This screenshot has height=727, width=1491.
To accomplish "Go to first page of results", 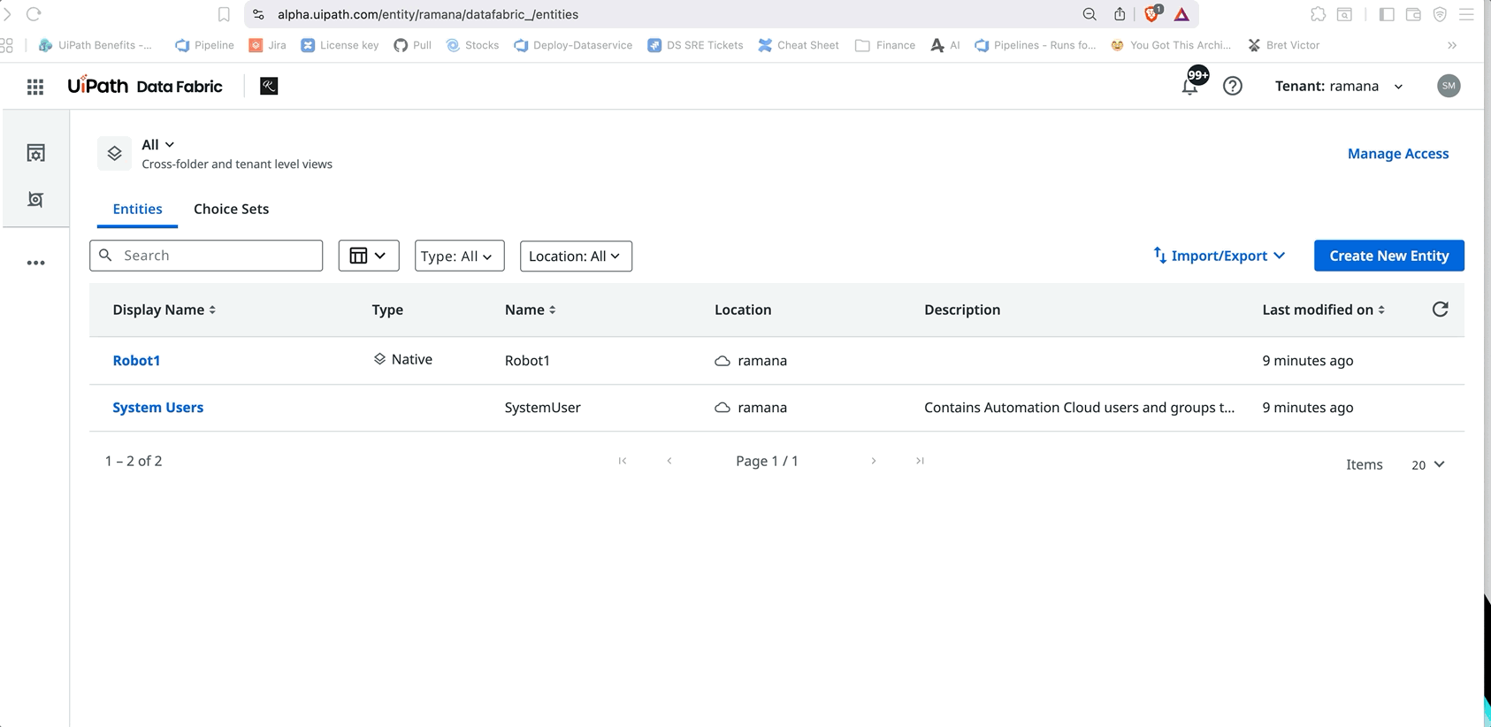I will [x=623, y=461].
